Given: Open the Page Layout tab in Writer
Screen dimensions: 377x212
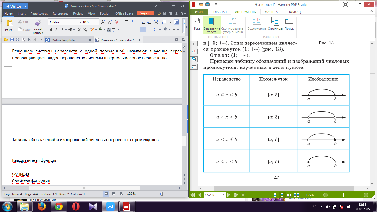Looking at the screenshot, I should pos(39,14).
